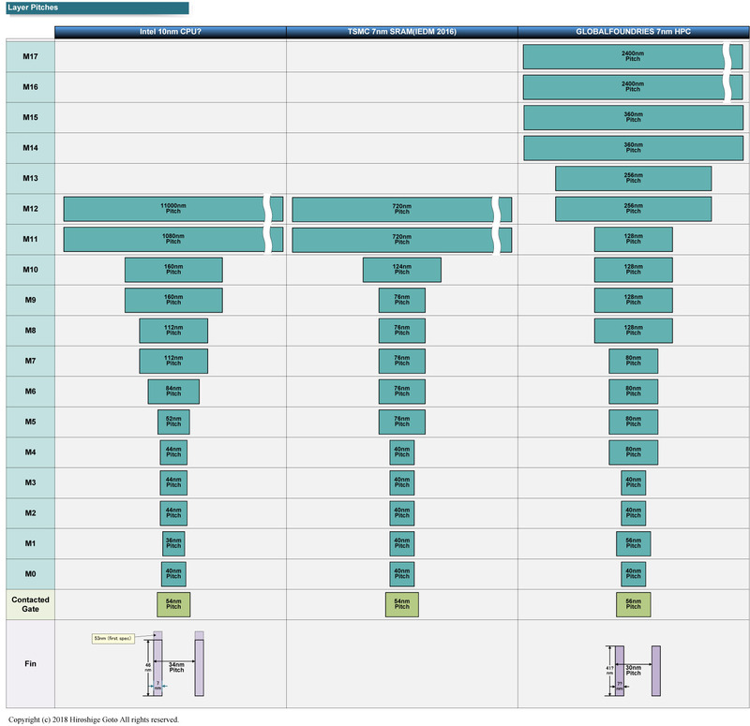Click the M1 row label
The height and width of the screenshot is (726, 750).
click(x=30, y=543)
